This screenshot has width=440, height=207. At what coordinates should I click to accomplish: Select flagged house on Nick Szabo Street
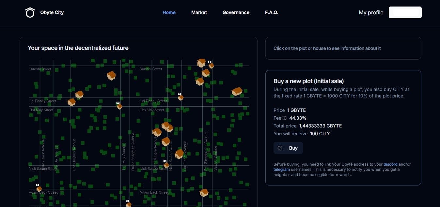pyautogui.click(x=166, y=165)
